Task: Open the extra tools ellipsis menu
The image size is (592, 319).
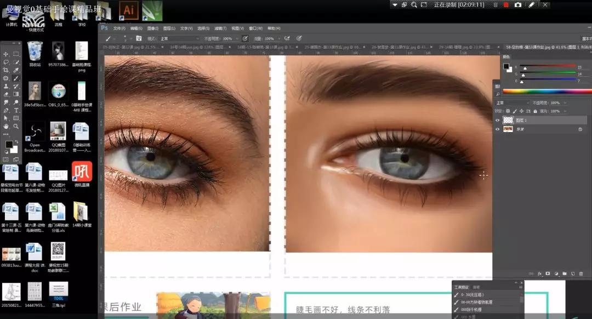Action: [x=6, y=134]
